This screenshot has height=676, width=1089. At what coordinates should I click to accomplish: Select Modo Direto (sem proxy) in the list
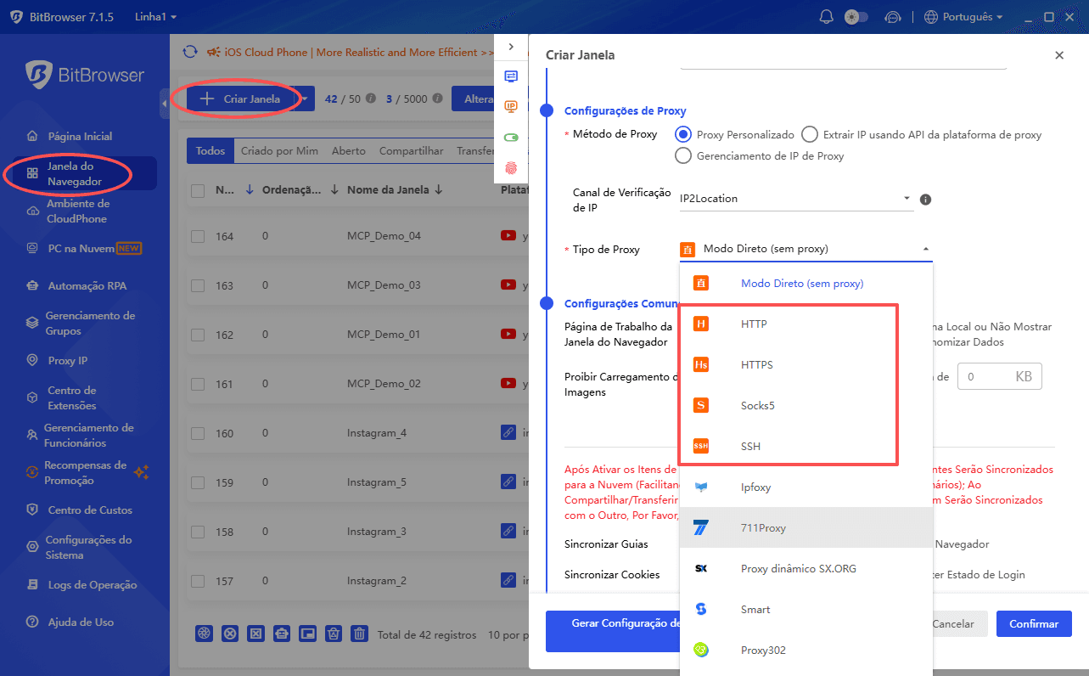[806, 284]
